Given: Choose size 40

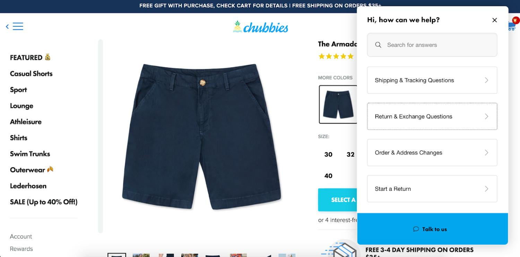Looking at the screenshot, I should point(328,176).
